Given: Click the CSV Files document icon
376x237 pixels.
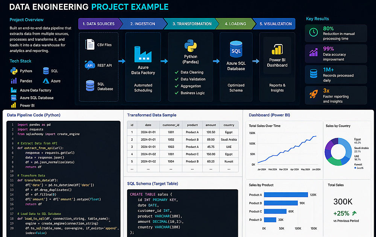Looking at the screenshot, I should click(x=90, y=44).
